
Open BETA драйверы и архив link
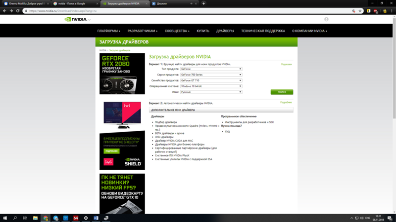click(x=169, y=133)
